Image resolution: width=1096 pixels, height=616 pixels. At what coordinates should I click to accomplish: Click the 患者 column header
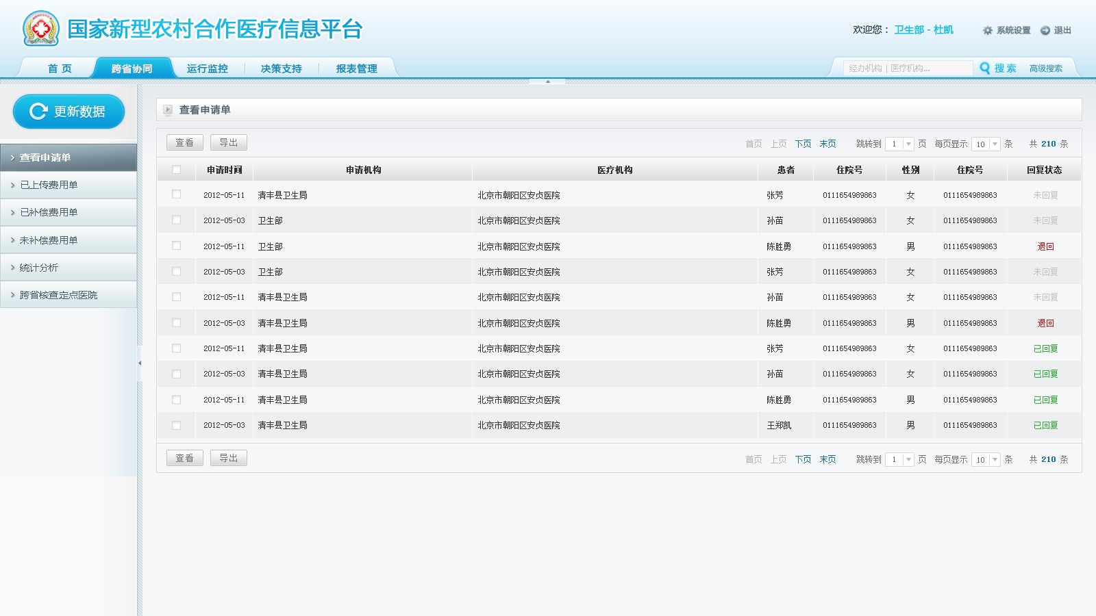786,170
